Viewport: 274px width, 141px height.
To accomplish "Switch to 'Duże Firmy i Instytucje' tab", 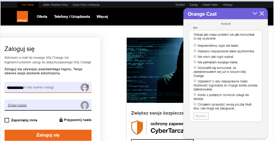I will point(86,5).
